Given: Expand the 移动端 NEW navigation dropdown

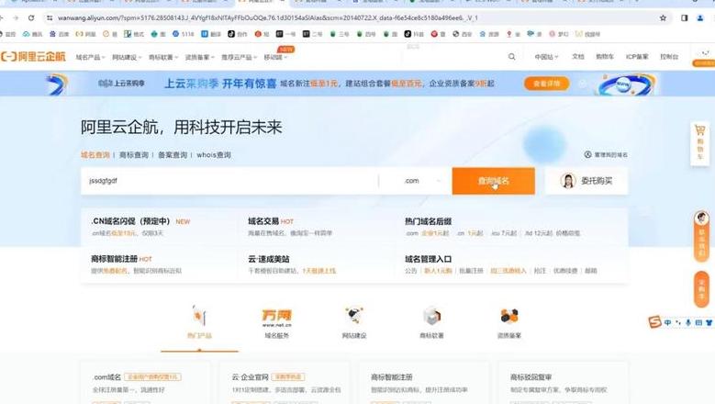Looking at the screenshot, I should [275, 57].
